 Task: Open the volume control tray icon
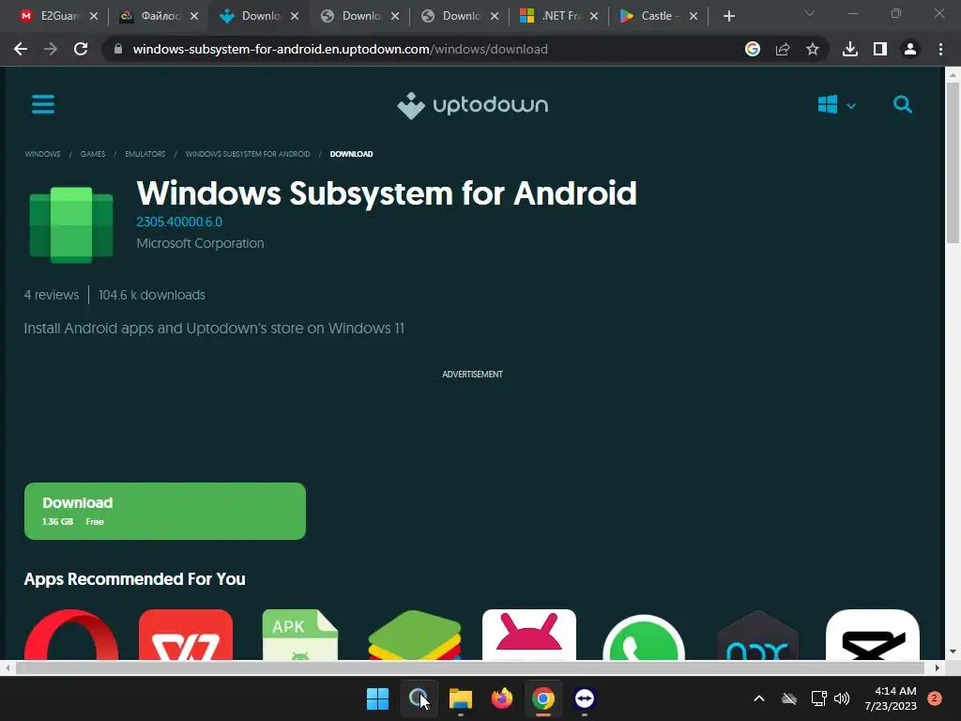(842, 698)
